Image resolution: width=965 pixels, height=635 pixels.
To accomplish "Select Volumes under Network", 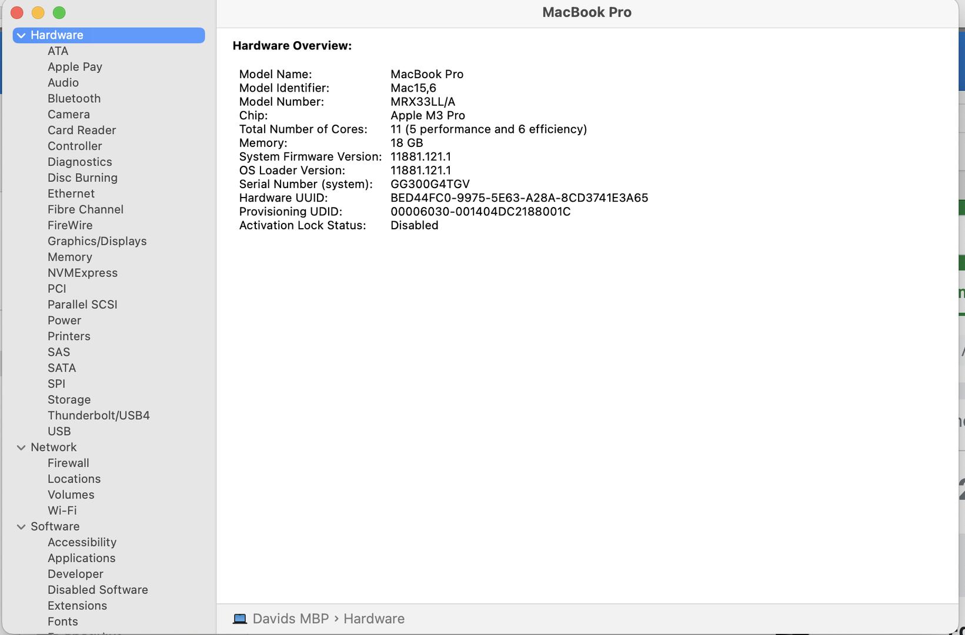I will pyautogui.click(x=71, y=496).
